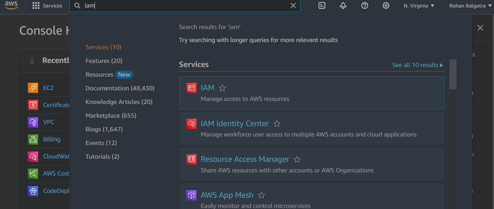Image resolution: width=494 pixels, height=209 pixels.
Task: Favorite Resource Access Manager with star
Action: 297,159
